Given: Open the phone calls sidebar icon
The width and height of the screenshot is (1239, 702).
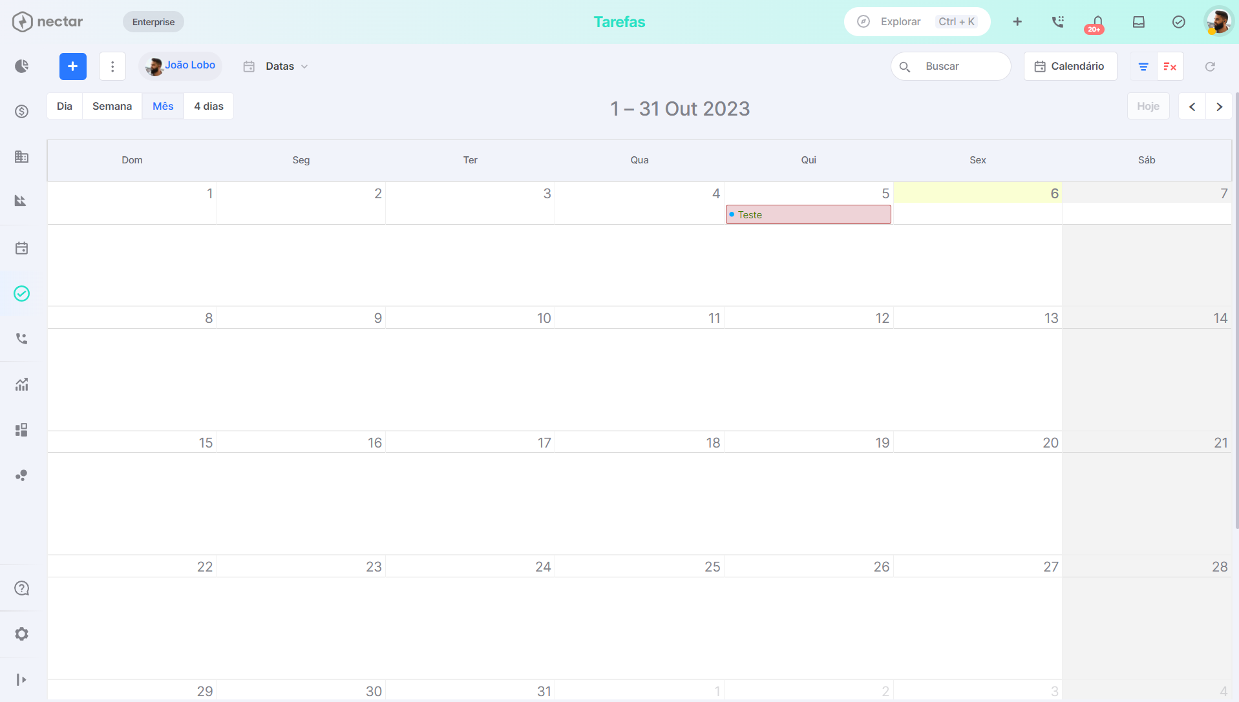Looking at the screenshot, I should pos(21,338).
